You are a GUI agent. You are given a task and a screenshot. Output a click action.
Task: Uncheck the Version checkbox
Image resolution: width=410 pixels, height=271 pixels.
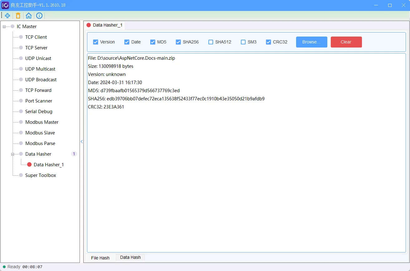click(x=96, y=42)
